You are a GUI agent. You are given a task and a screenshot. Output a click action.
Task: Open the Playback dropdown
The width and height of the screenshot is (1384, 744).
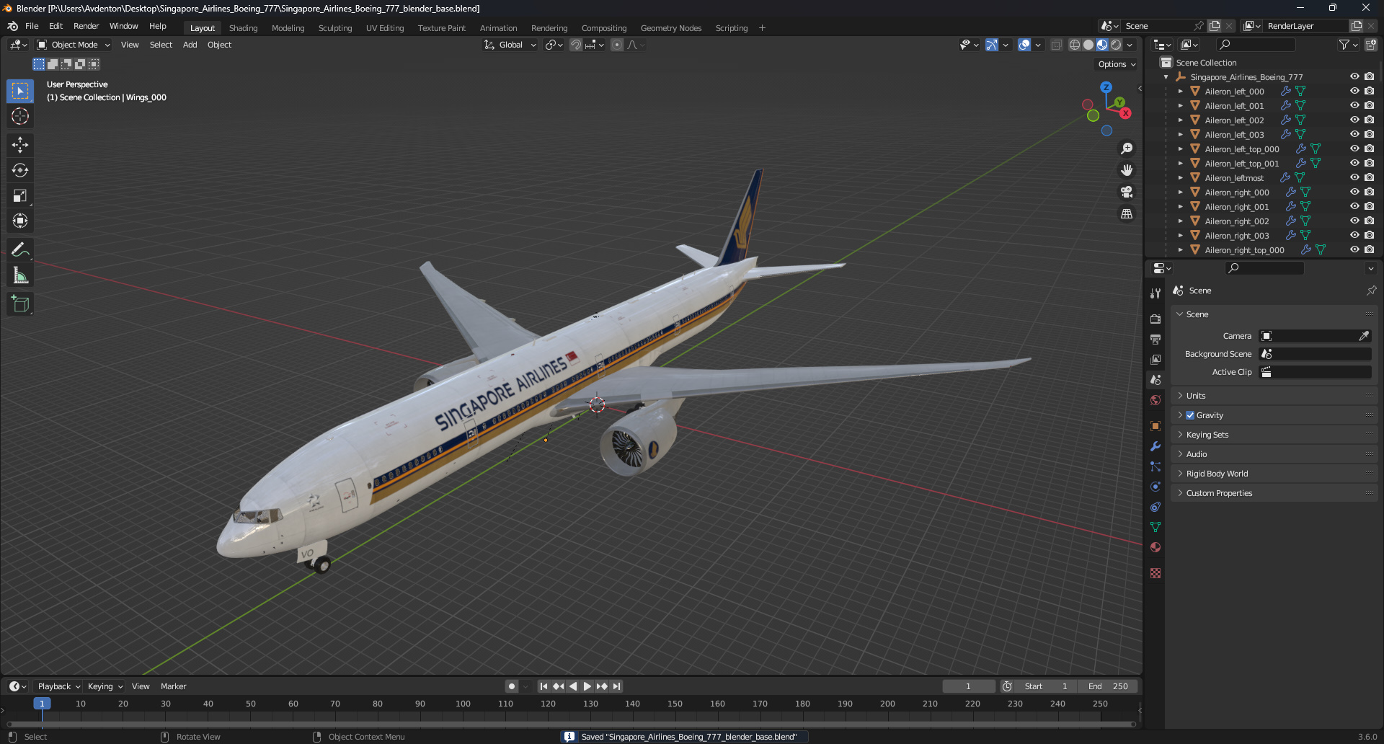[x=59, y=686]
